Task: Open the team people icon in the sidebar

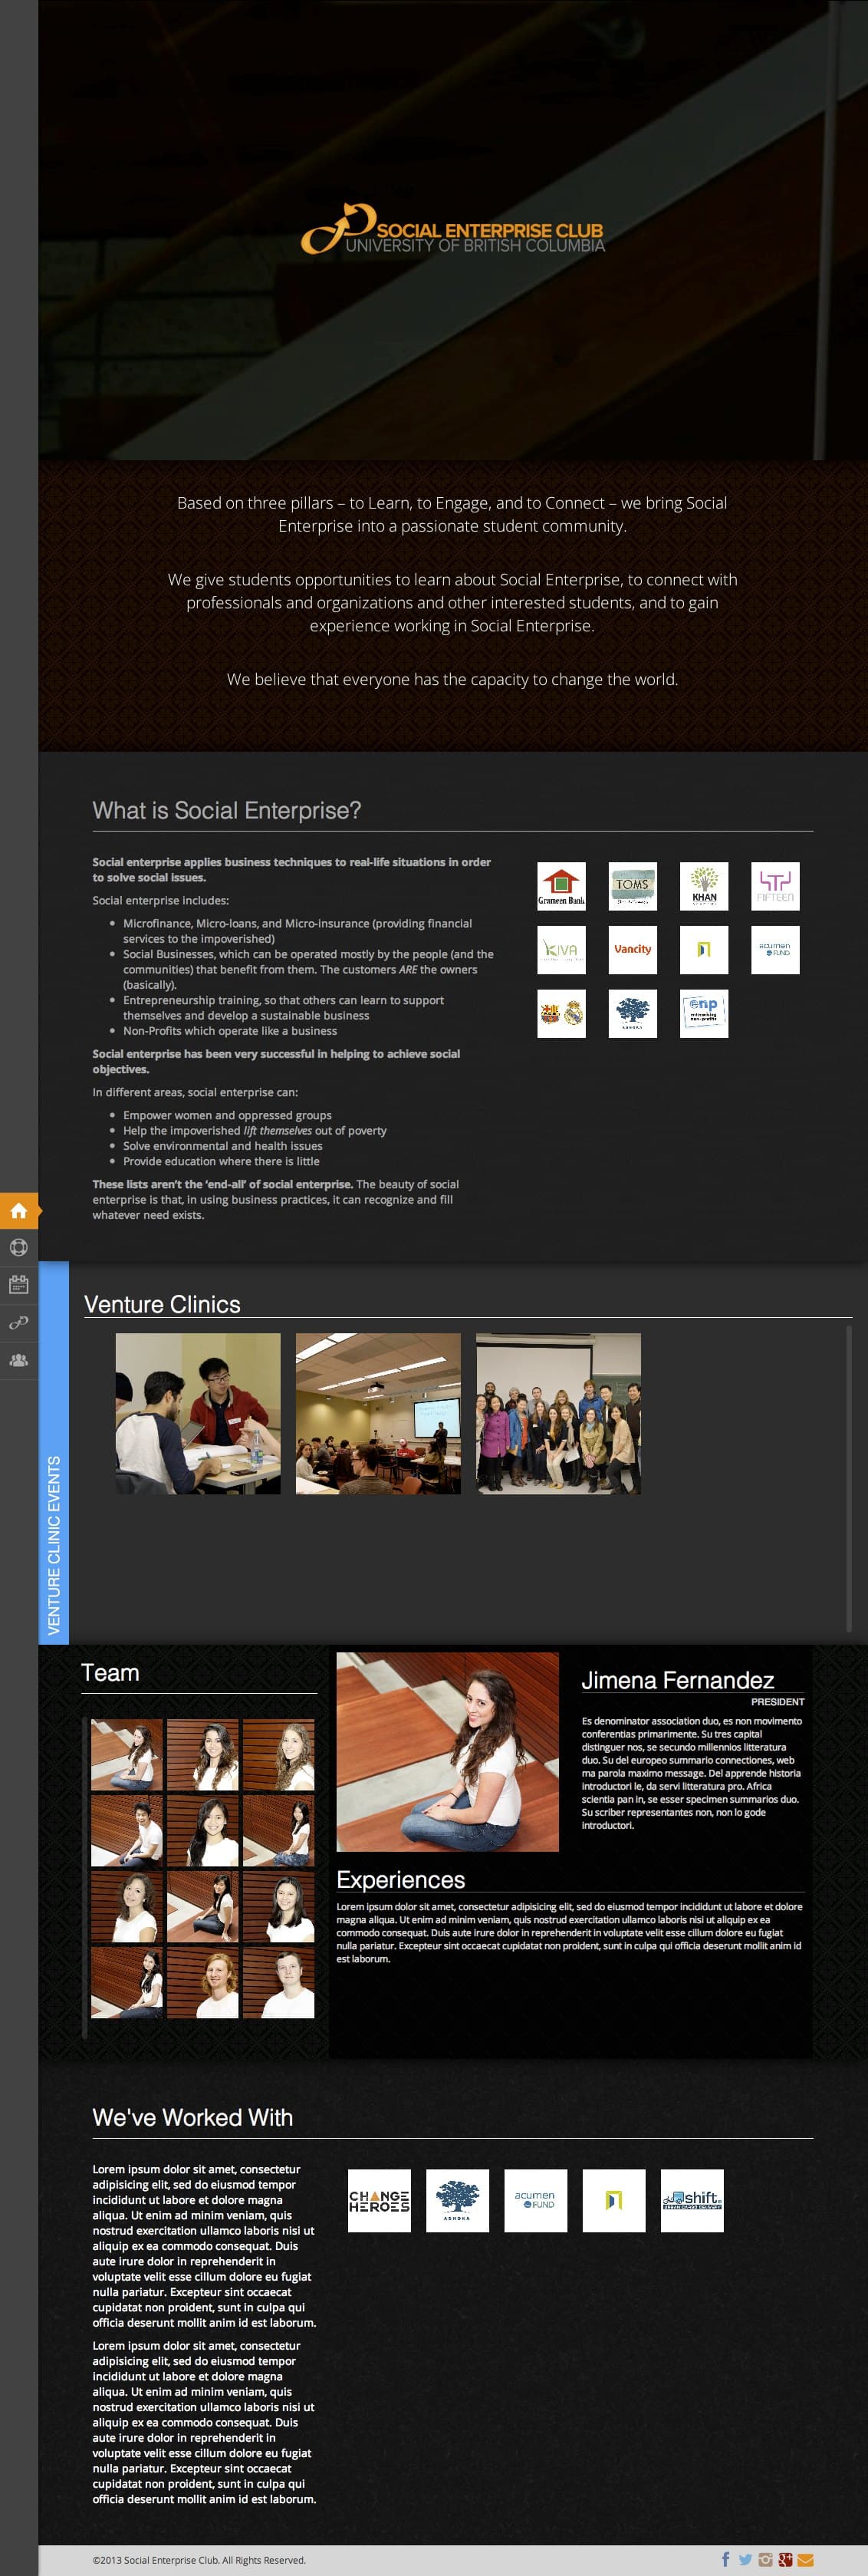Action: tap(18, 1360)
